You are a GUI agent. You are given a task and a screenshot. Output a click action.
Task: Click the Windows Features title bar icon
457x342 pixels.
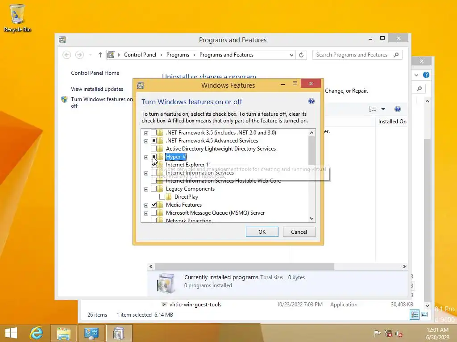tap(141, 85)
